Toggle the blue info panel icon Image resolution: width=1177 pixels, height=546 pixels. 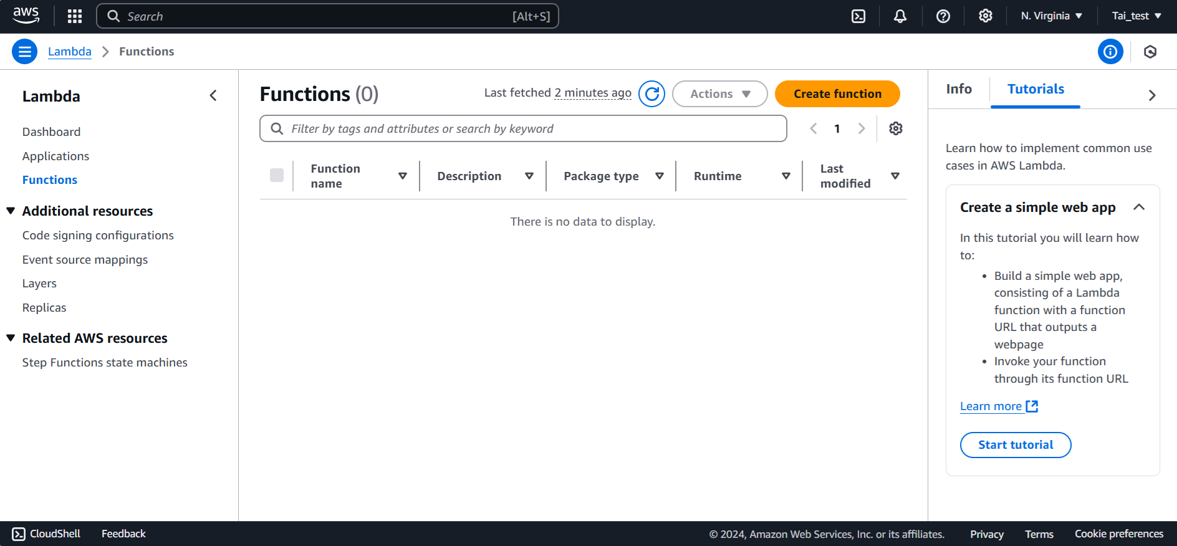coord(1110,52)
